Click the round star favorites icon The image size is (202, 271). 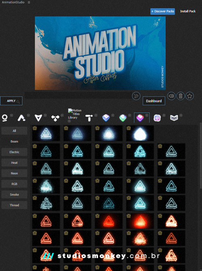189,96
